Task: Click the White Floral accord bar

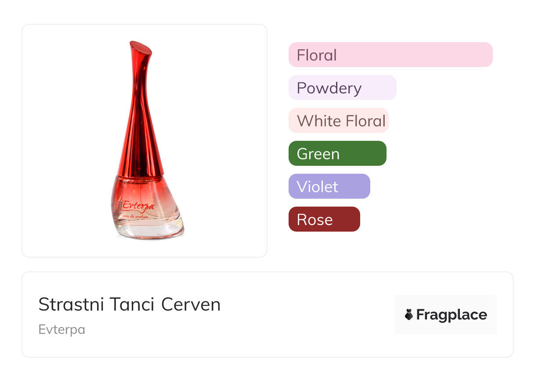Action: [338, 121]
